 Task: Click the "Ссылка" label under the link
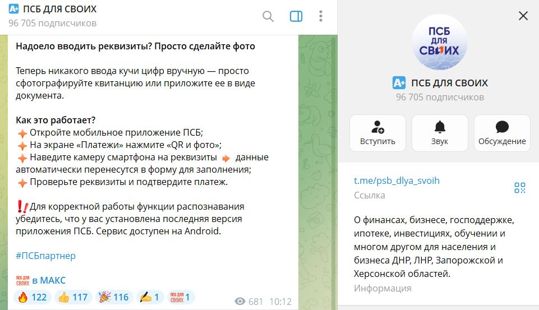click(370, 195)
